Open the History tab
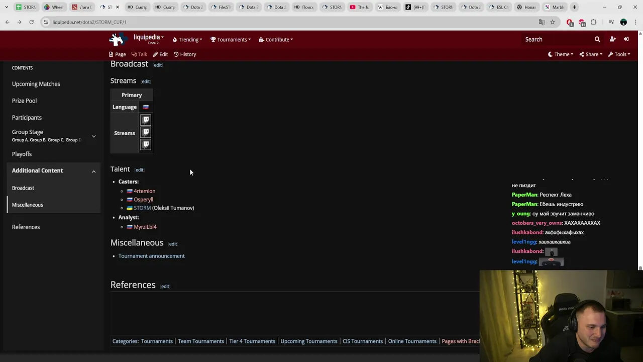 (x=185, y=54)
